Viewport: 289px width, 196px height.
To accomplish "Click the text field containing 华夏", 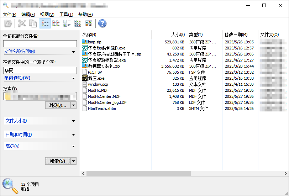I will [x=40, y=70].
